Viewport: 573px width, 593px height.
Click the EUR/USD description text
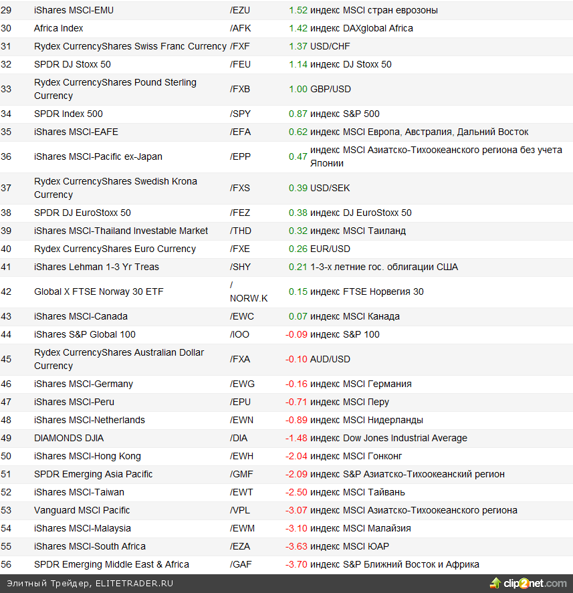[330, 249]
